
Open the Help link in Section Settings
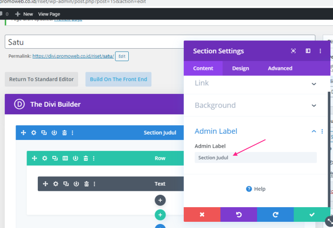tap(256, 189)
